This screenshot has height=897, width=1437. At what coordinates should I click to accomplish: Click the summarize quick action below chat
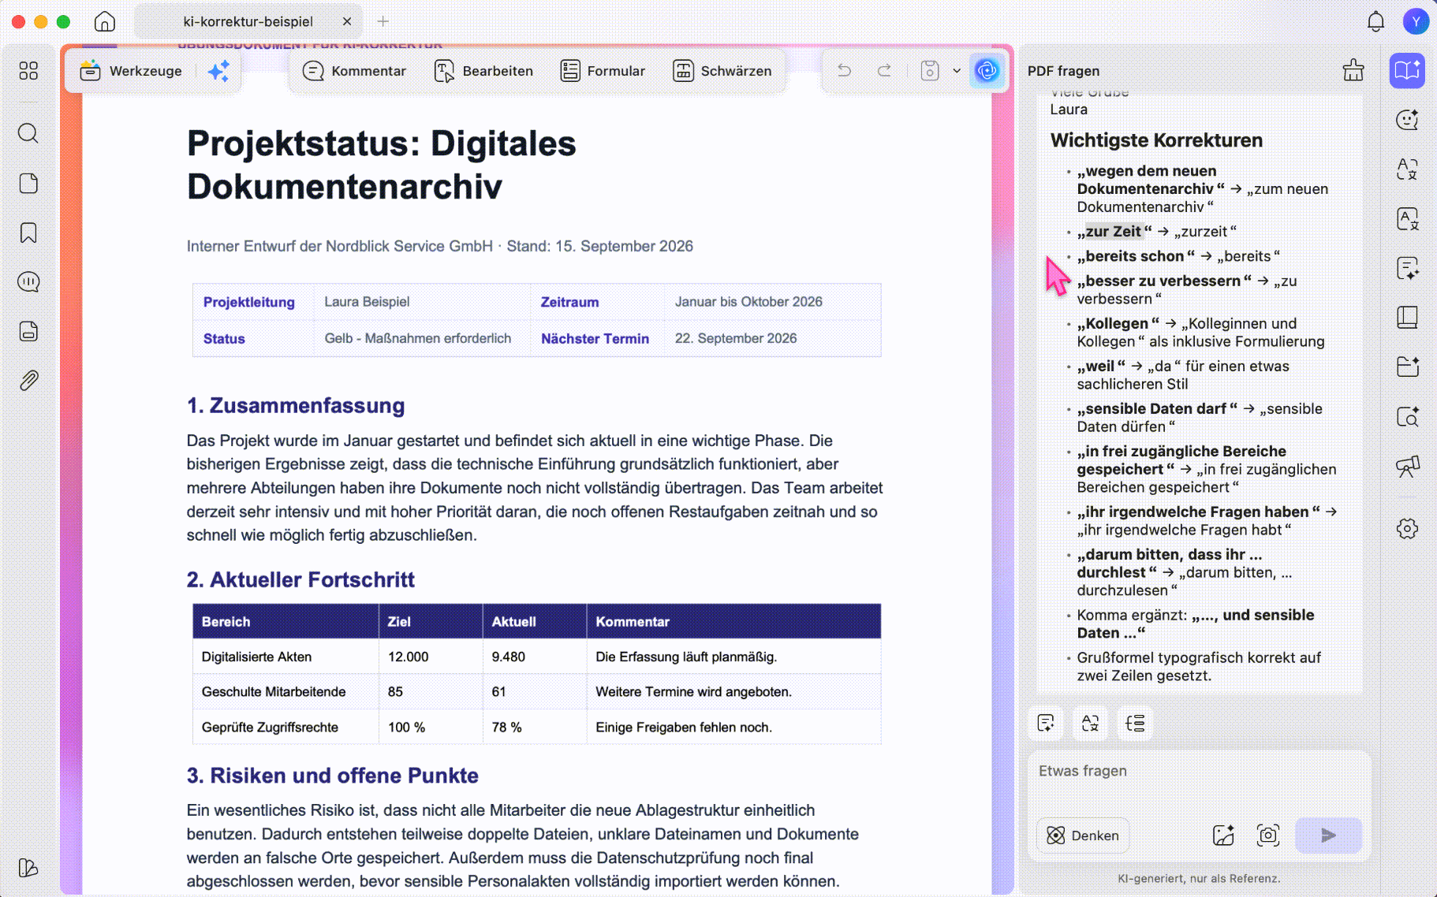click(x=1047, y=723)
